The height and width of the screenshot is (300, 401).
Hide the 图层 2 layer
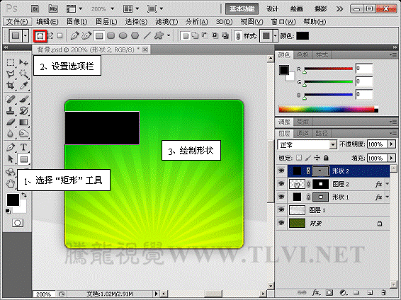281,184
